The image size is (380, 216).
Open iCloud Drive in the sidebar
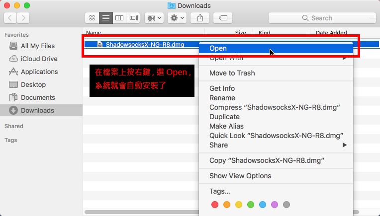point(39,59)
